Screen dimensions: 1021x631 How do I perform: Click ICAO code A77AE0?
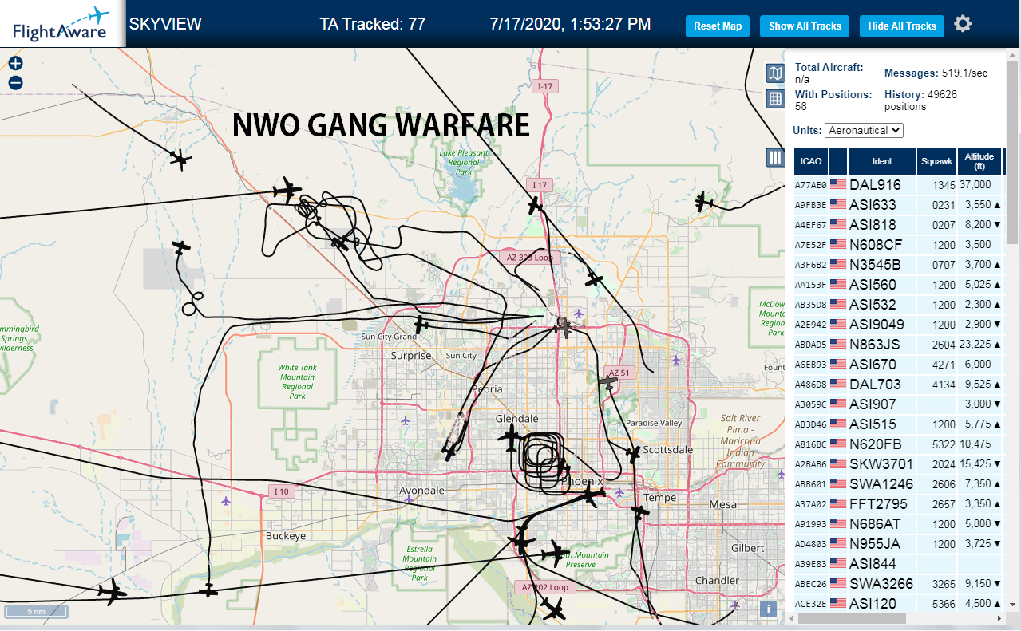pos(811,185)
